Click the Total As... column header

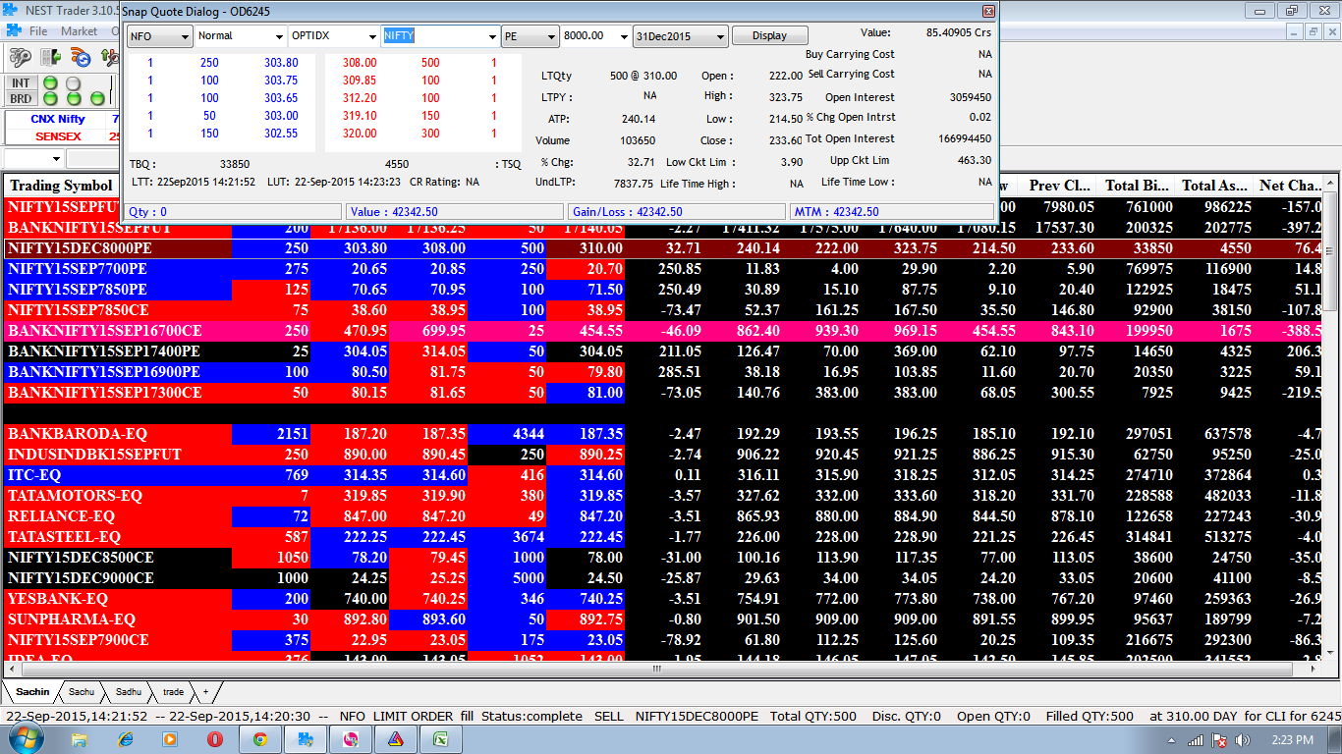(1215, 186)
